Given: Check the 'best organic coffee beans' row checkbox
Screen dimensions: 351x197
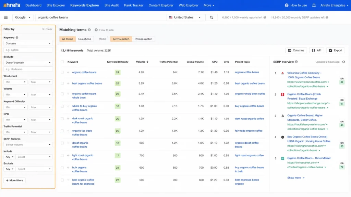Looking at the screenshot, I should point(62,83).
